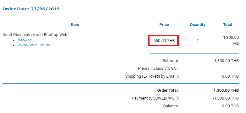Image resolution: width=246 pixels, height=113 pixels.
Task: Click the Prices include 7% VAT note
Action: pyautogui.click(x=158, y=69)
